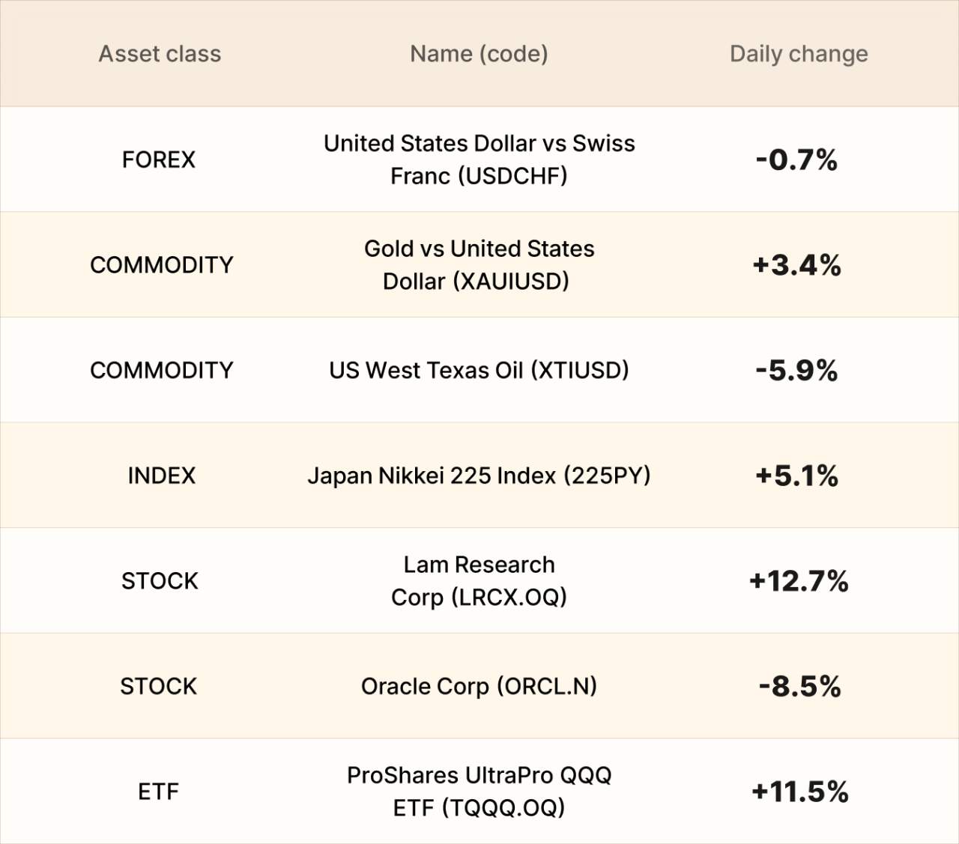Screen dimensions: 959x844
Task: Select the INDEX asset class cell
Action: click(x=161, y=476)
